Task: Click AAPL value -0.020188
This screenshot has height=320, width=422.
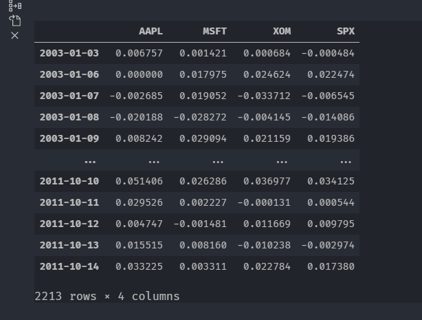Action: pos(136,117)
